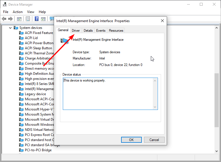Select Composite Bus Enumerator tree item
The width and height of the screenshot is (221, 162).
pos(39,63)
